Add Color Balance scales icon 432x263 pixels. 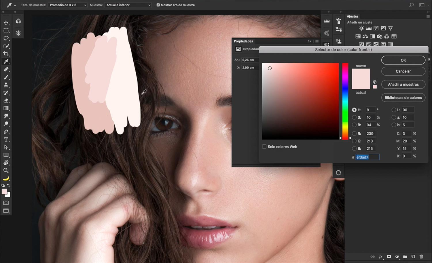365,36
